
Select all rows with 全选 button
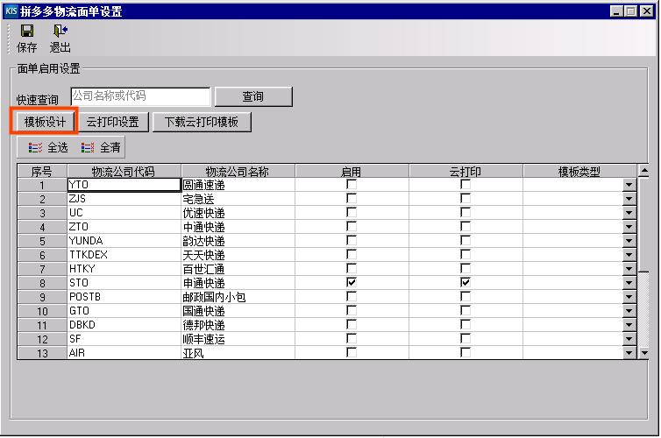point(48,147)
